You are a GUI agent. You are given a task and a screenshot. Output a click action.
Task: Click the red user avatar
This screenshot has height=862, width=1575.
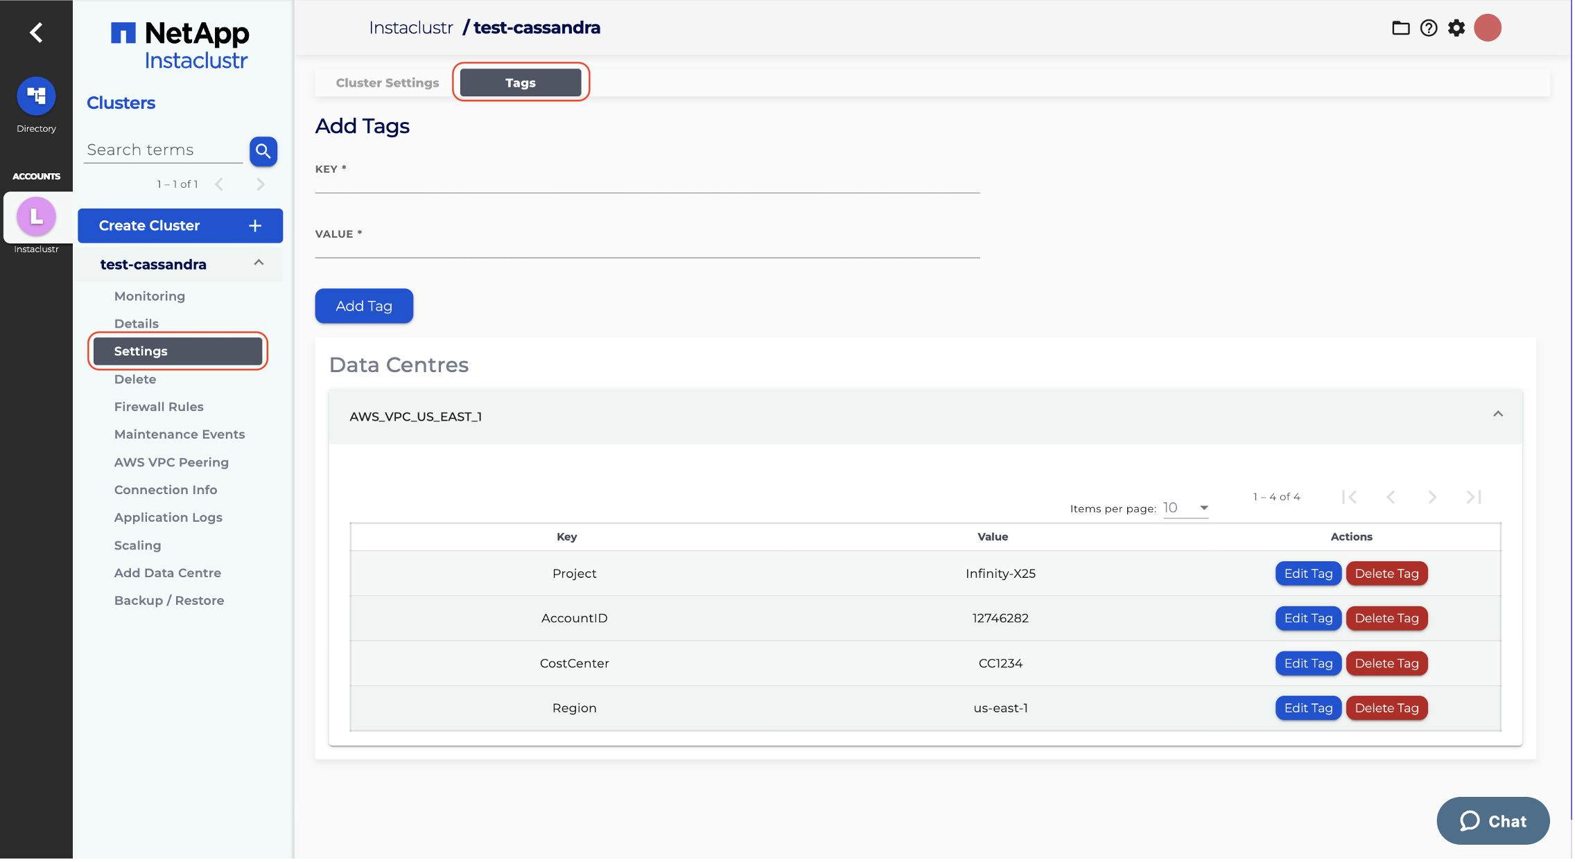pyautogui.click(x=1487, y=28)
